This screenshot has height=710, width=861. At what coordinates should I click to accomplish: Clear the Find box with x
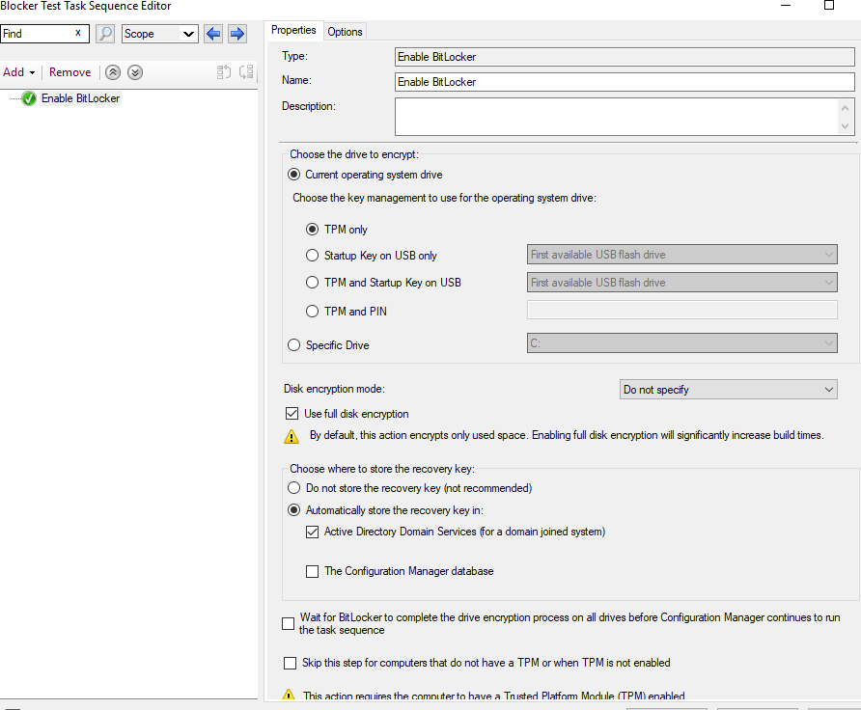coord(78,33)
